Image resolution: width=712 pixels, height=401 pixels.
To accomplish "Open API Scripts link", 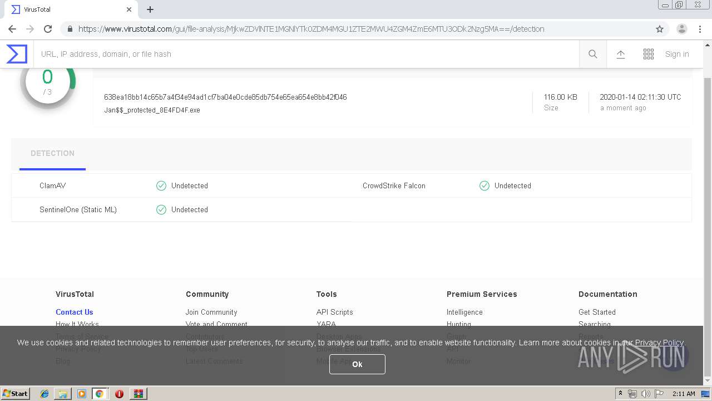I will (335, 312).
